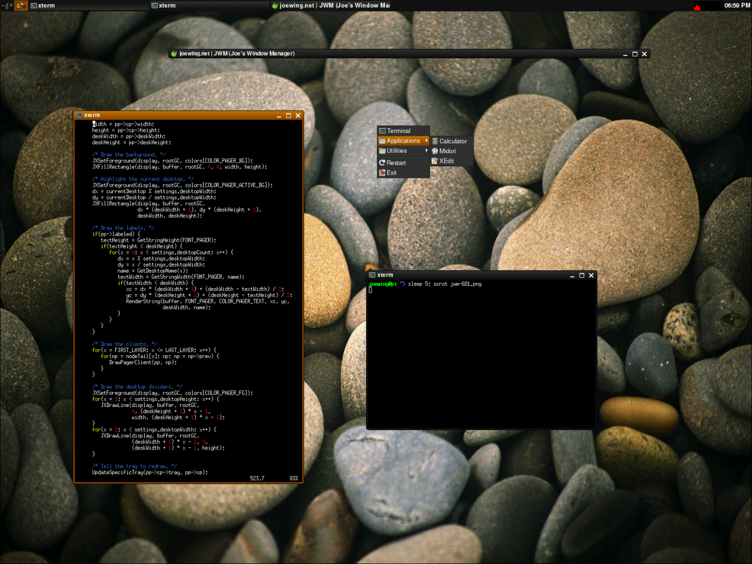Click the green leaf icon on the joewing.net title bar
752x564 pixels.
click(x=174, y=54)
